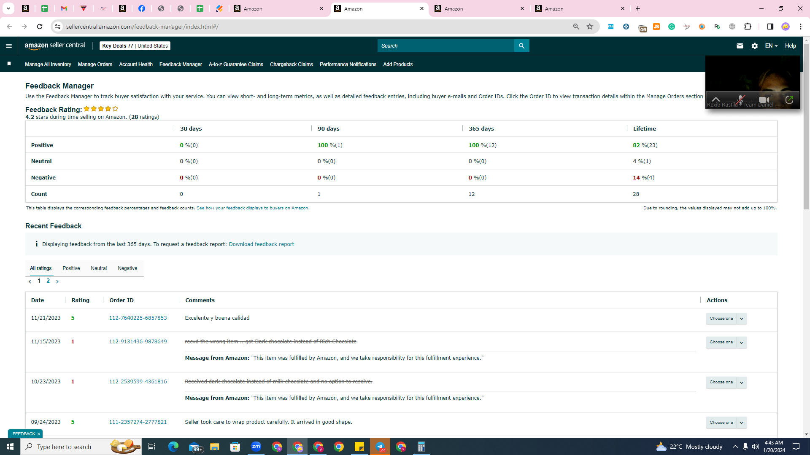Open Account Health menu item
The width and height of the screenshot is (810, 455).
pyautogui.click(x=136, y=64)
